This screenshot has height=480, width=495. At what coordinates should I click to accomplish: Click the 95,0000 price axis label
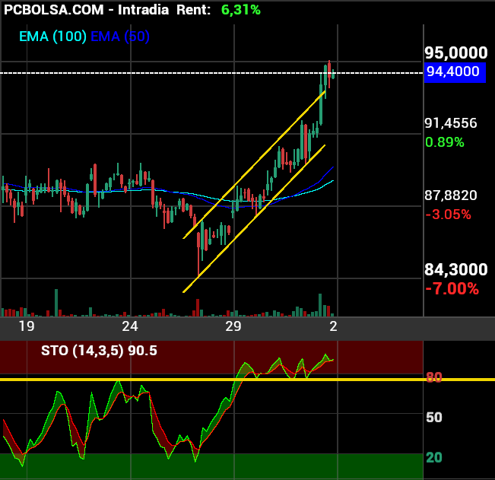click(455, 52)
